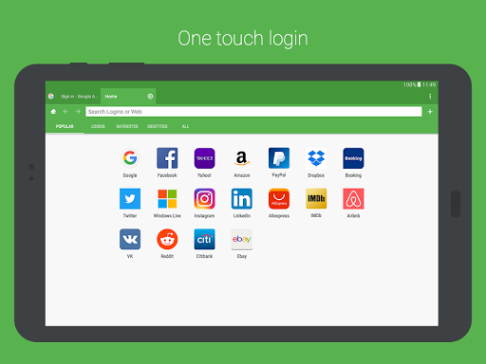The width and height of the screenshot is (486, 364).
Task: Go back with the left arrow
Action: (65, 112)
